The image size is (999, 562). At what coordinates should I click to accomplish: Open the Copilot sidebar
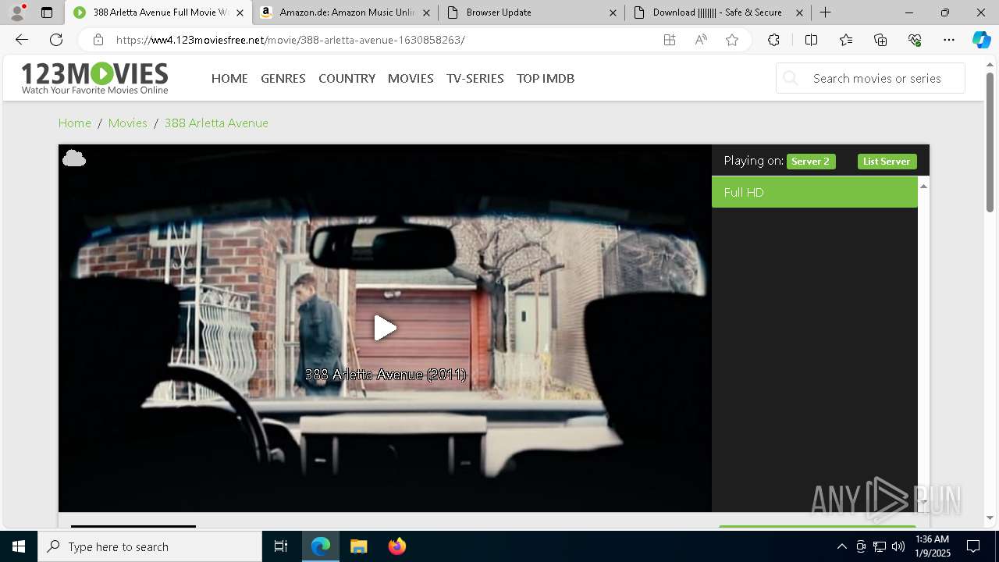point(981,40)
